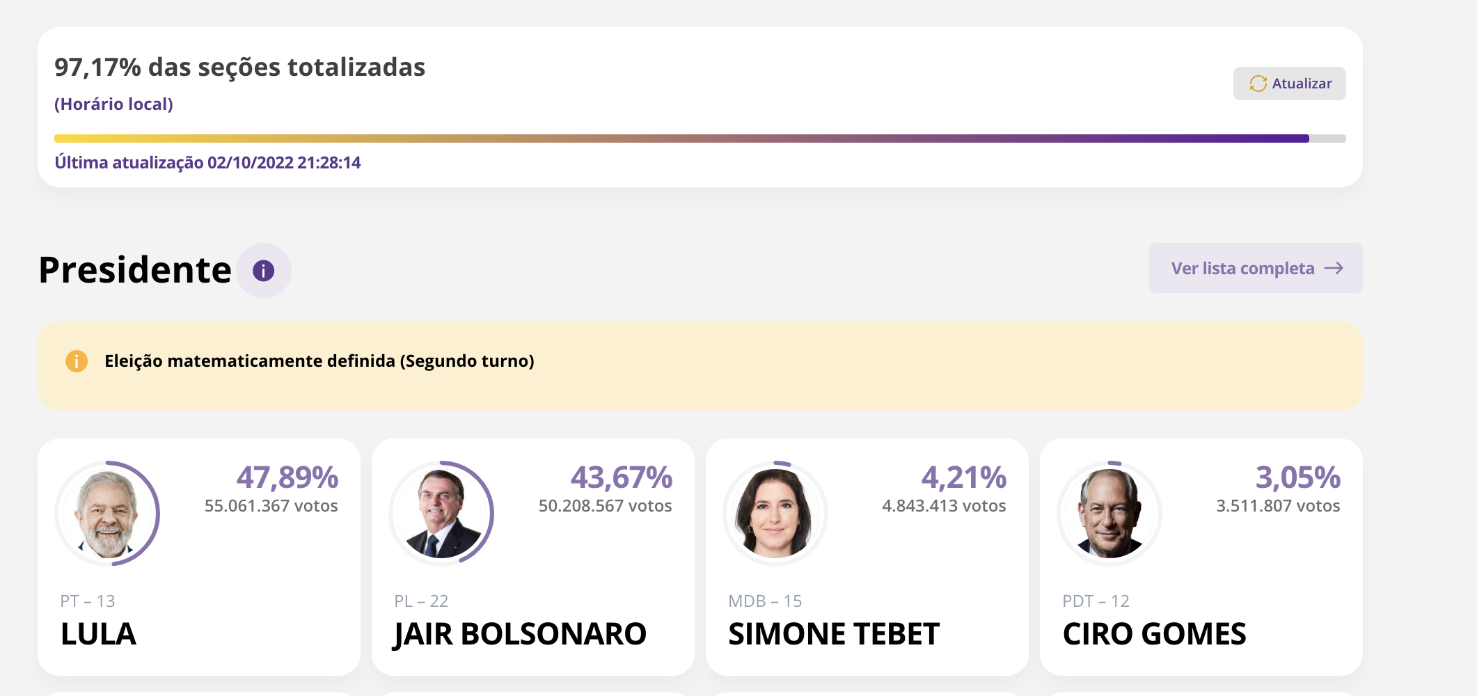1477x696 pixels.
Task: Select the CIRO GOMES candidate name
Action: point(1154,634)
